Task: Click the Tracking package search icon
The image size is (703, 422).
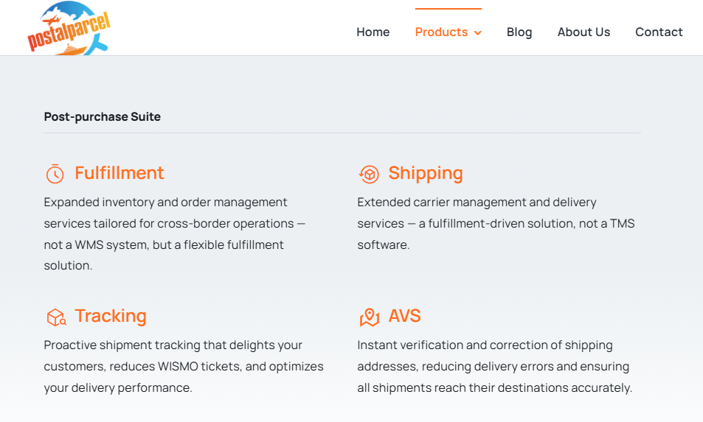Action: (56, 317)
